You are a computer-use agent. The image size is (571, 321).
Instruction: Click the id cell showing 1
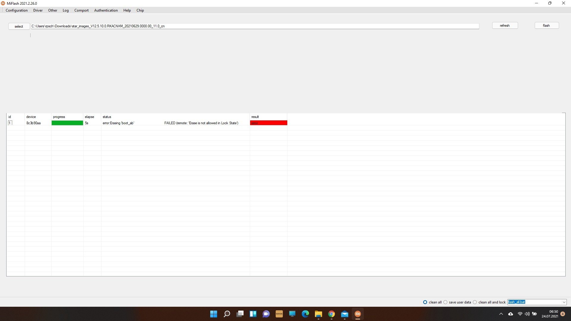10,123
